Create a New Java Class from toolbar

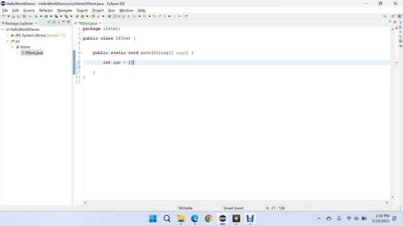coord(82,16)
